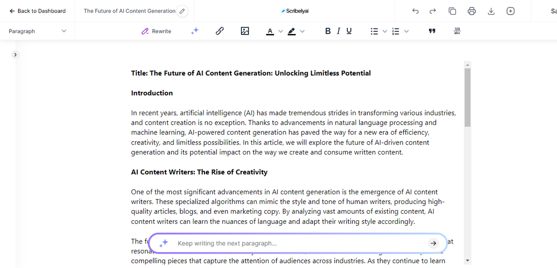Click the Rewrite button
This screenshot has width=557, height=268.
pos(156,31)
